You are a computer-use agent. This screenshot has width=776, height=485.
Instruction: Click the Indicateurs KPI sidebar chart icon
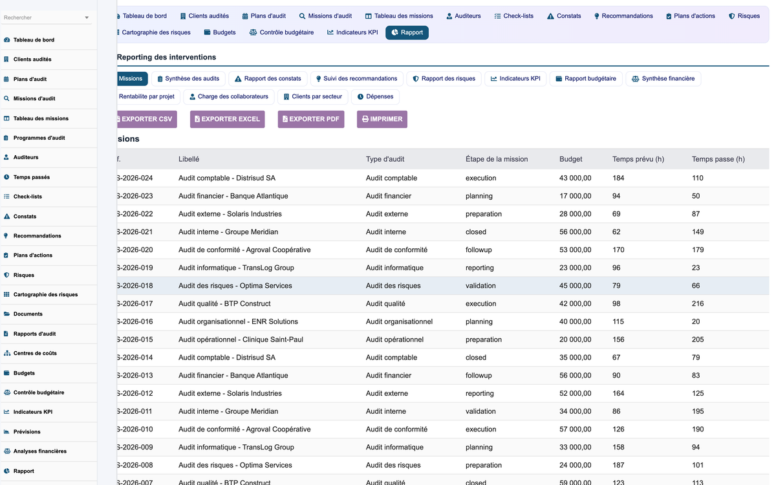pyautogui.click(x=6, y=412)
